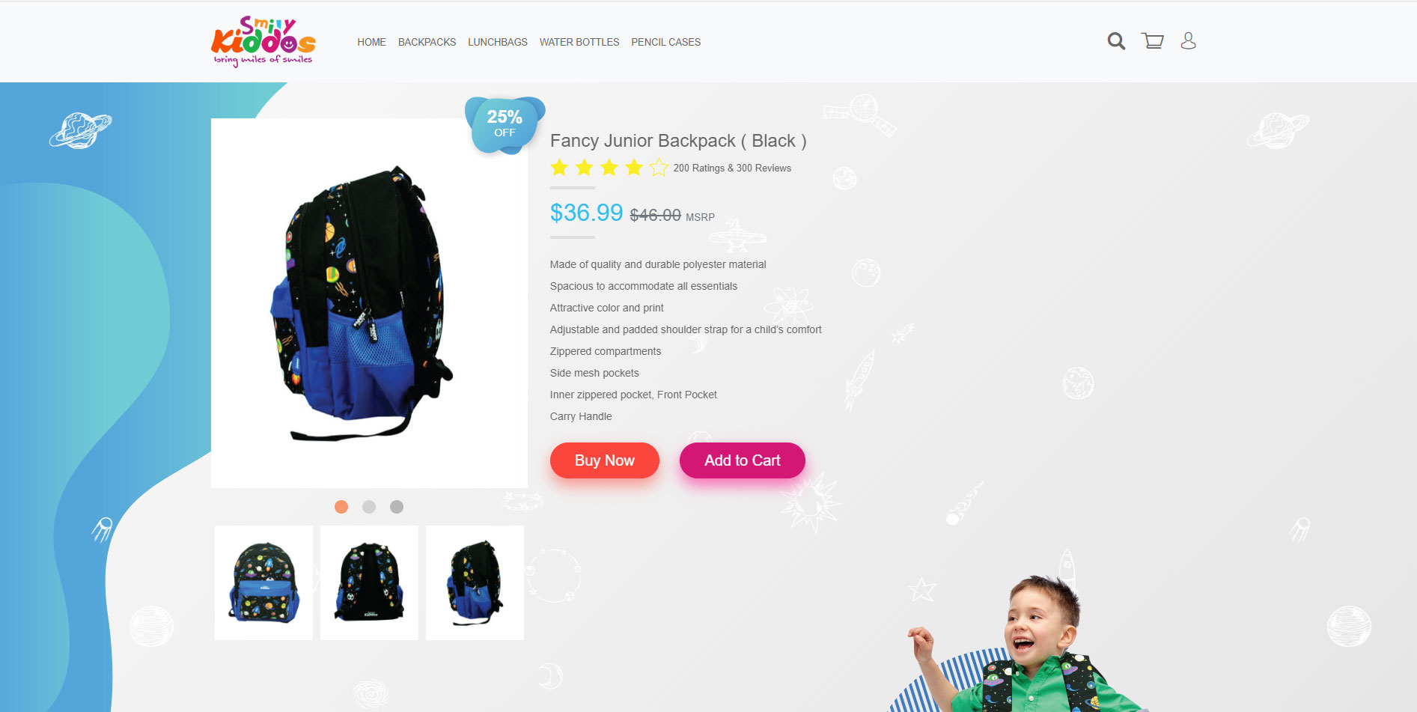Screen dimensions: 1417x712
Task: Select the second carousel dot
Action: point(369,507)
